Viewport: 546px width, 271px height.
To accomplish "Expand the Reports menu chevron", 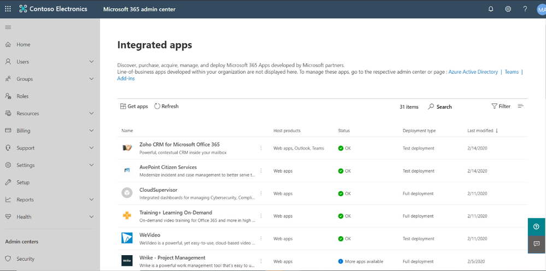I will point(92,199).
